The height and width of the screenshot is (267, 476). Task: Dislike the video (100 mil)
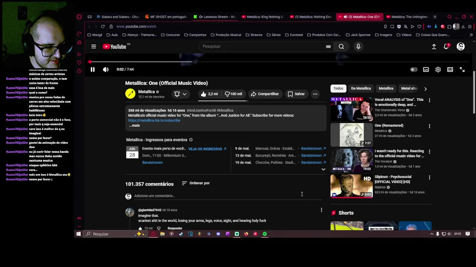pos(234,94)
